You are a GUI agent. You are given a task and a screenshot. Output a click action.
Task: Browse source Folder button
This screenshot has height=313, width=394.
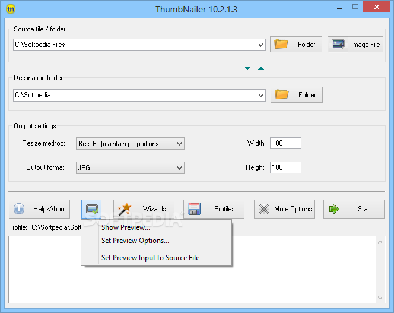[296, 45]
